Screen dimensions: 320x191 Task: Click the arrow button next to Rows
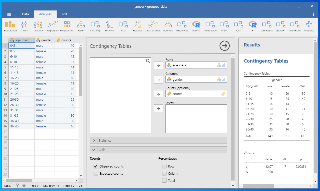[x=158, y=65]
